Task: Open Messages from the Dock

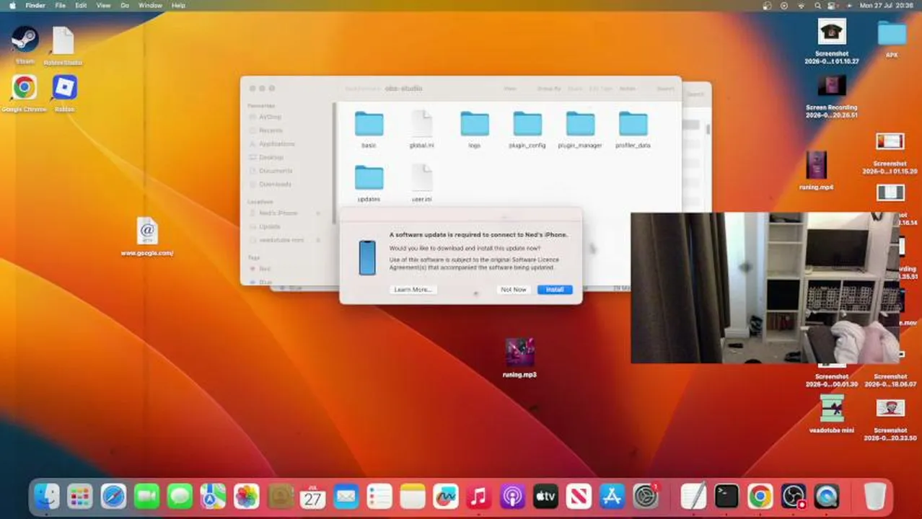Action: (180, 496)
